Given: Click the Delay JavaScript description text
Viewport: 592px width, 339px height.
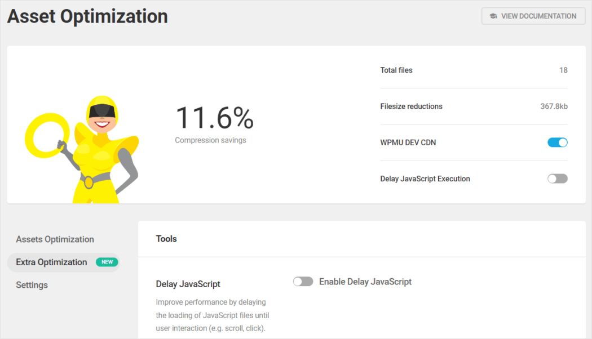Looking at the screenshot, I should pos(212,315).
